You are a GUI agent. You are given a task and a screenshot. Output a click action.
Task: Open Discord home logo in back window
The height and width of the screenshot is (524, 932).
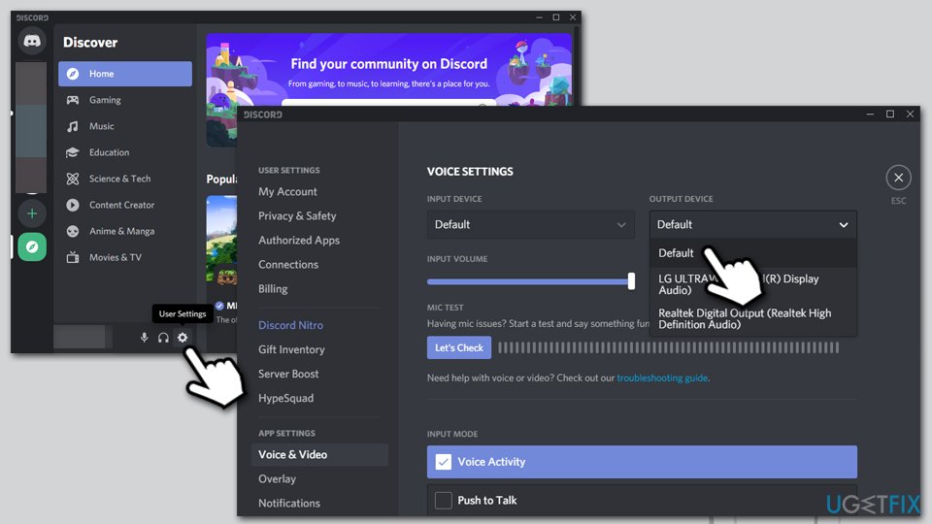point(32,41)
